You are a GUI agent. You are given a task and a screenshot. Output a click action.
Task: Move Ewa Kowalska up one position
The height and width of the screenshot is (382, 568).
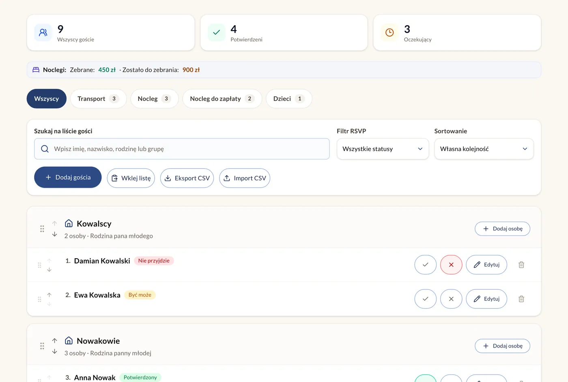click(x=49, y=295)
